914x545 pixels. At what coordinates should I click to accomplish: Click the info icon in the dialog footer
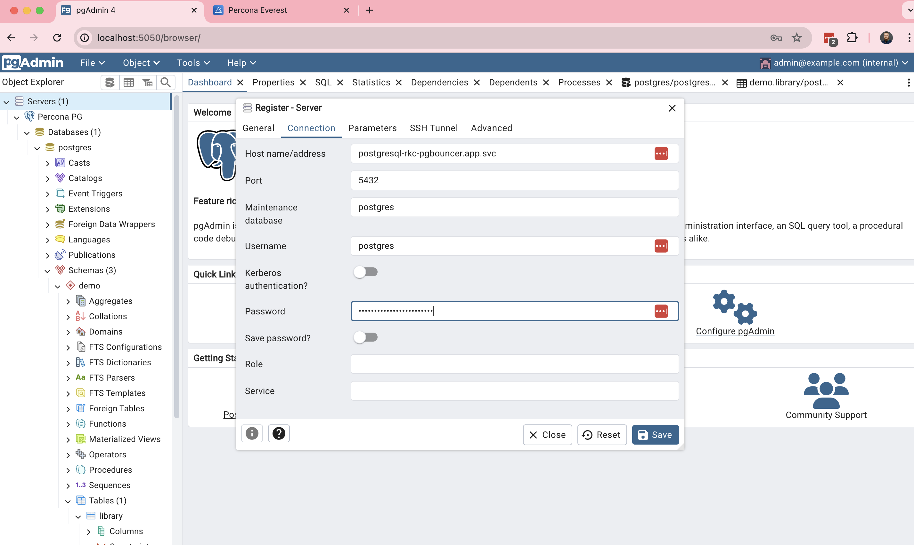coord(252,433)
